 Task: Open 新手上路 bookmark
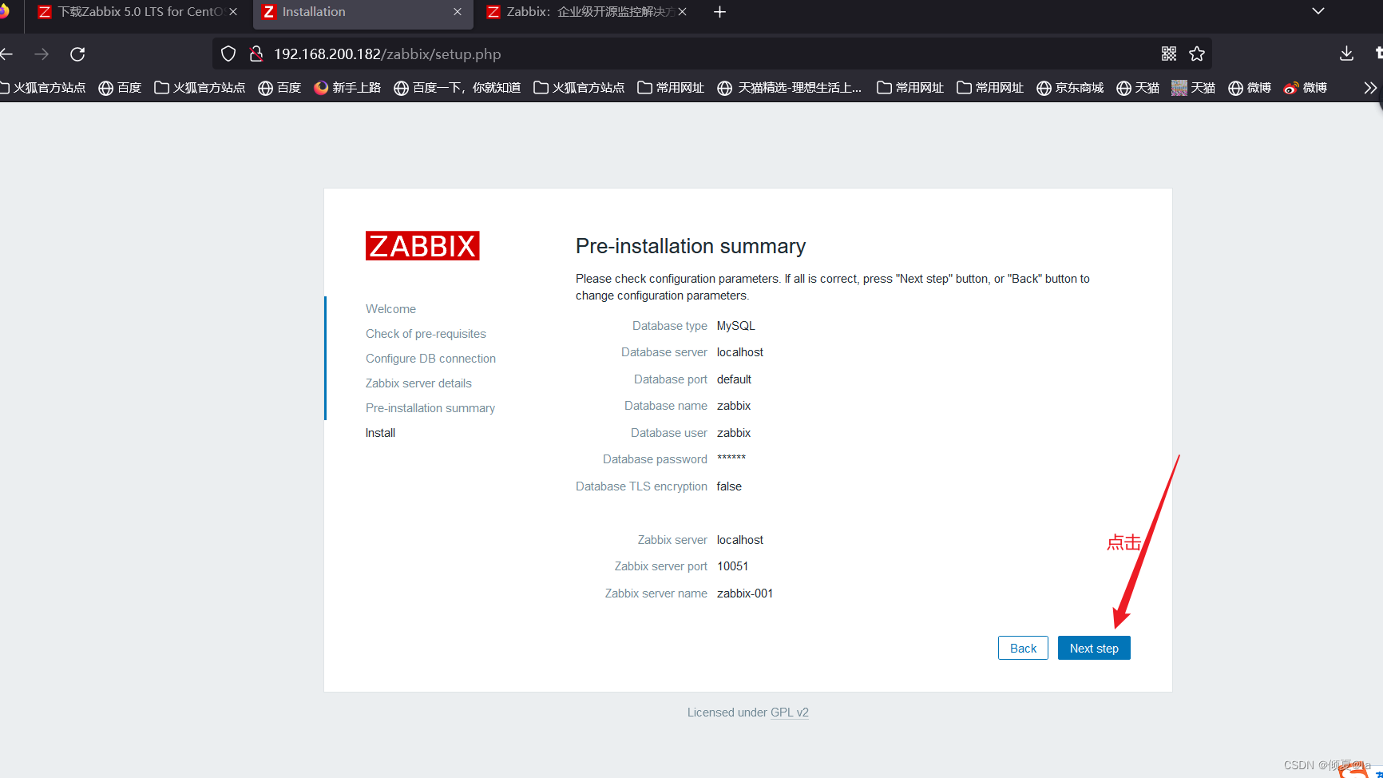click(x=347, y=88)
